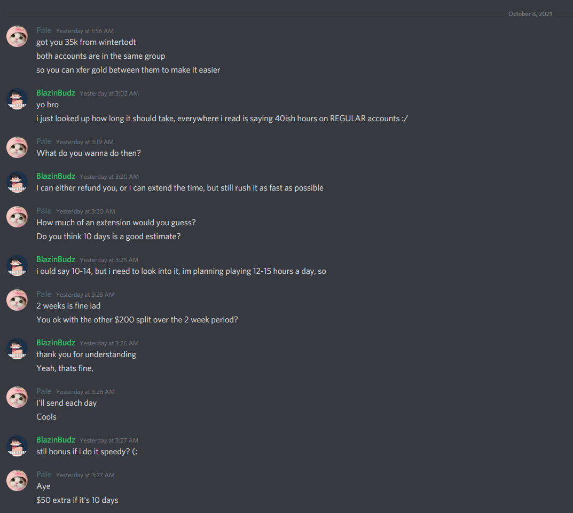The width and height of the screenshot is (573, 513).
Task: Click Pale's avatar beside 'I'll send each day'
Action: [17, 397]
